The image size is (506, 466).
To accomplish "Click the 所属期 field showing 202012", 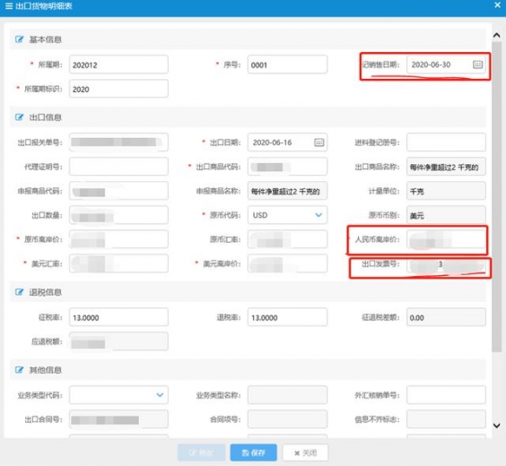I will [x=118, y=65].
